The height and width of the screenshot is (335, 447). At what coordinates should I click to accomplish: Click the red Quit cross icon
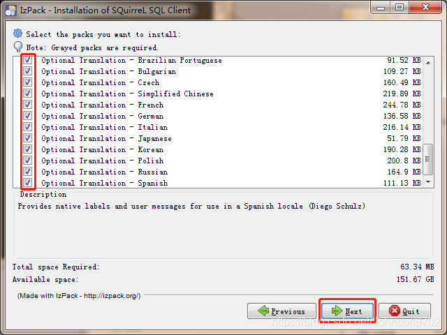tap(395, 311)
